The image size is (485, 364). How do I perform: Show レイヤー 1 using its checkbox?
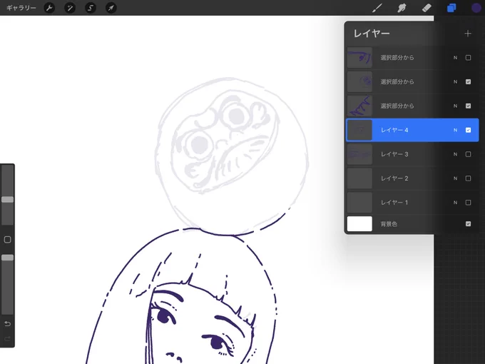pos(468,203)
